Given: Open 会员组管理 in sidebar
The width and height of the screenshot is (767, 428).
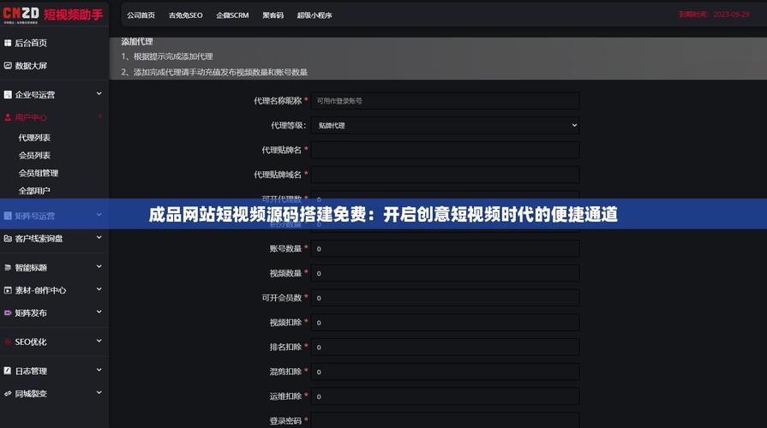Looking at the screenshot, I should click(39, 173).
